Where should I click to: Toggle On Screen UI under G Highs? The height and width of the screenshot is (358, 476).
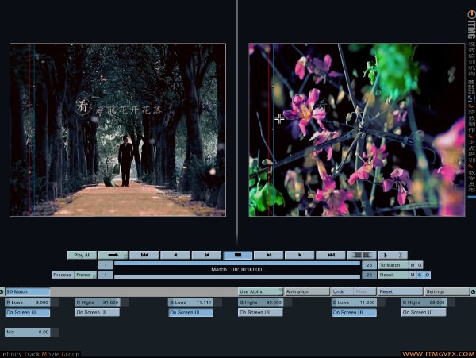click(260, 313)
